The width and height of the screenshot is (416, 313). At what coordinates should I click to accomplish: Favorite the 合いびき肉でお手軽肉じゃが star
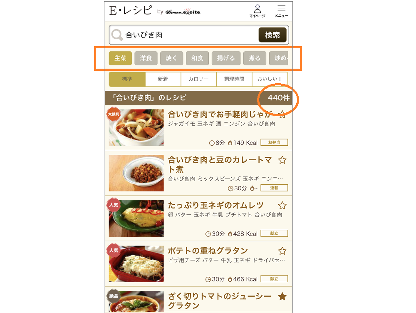pos(282,114)
